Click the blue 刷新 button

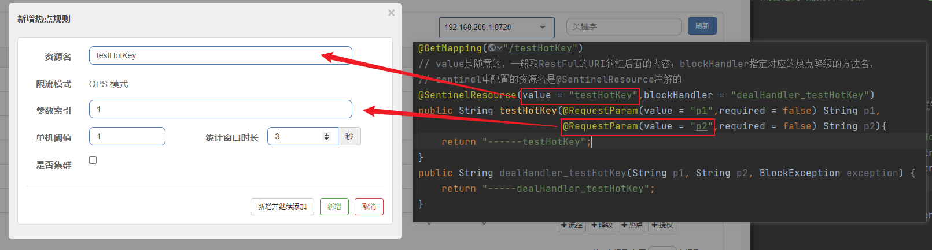702,26
